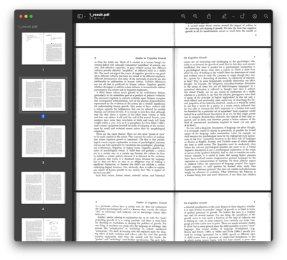Image resolution: width=287 pixels, height=260 pixels.
Task: Click the 1_result.pdf title in toolbar
Action: 99,15
